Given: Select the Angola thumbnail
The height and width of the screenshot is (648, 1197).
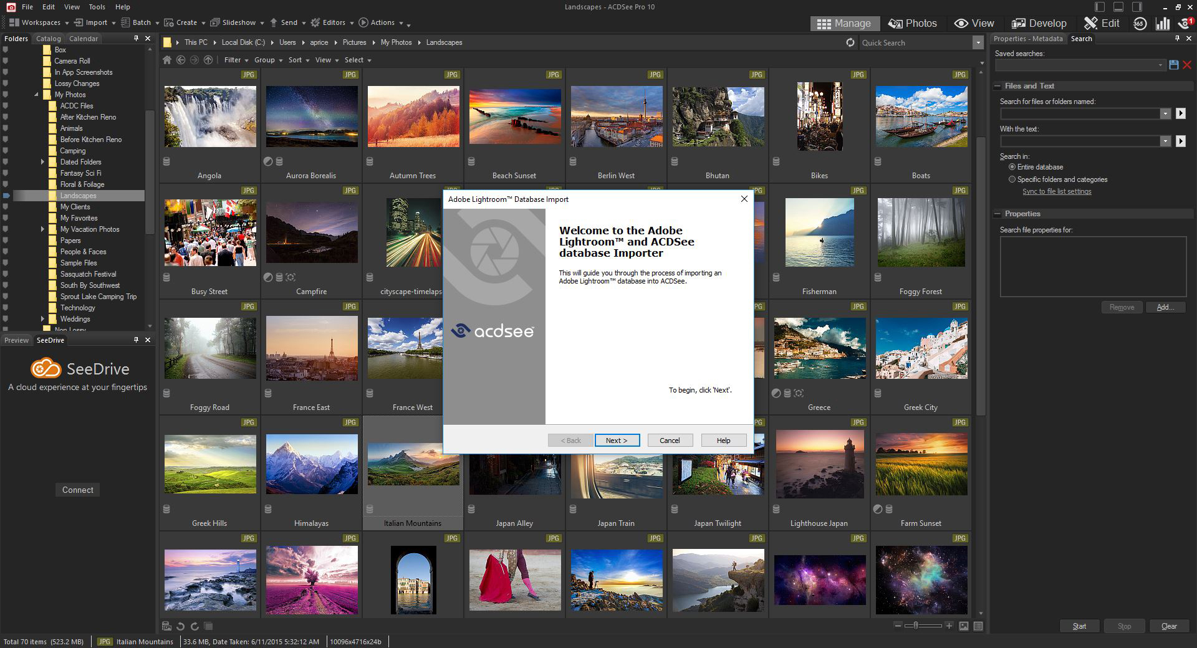Looking at the screenshot, I should pyautogui.click(x=209, y=117).
